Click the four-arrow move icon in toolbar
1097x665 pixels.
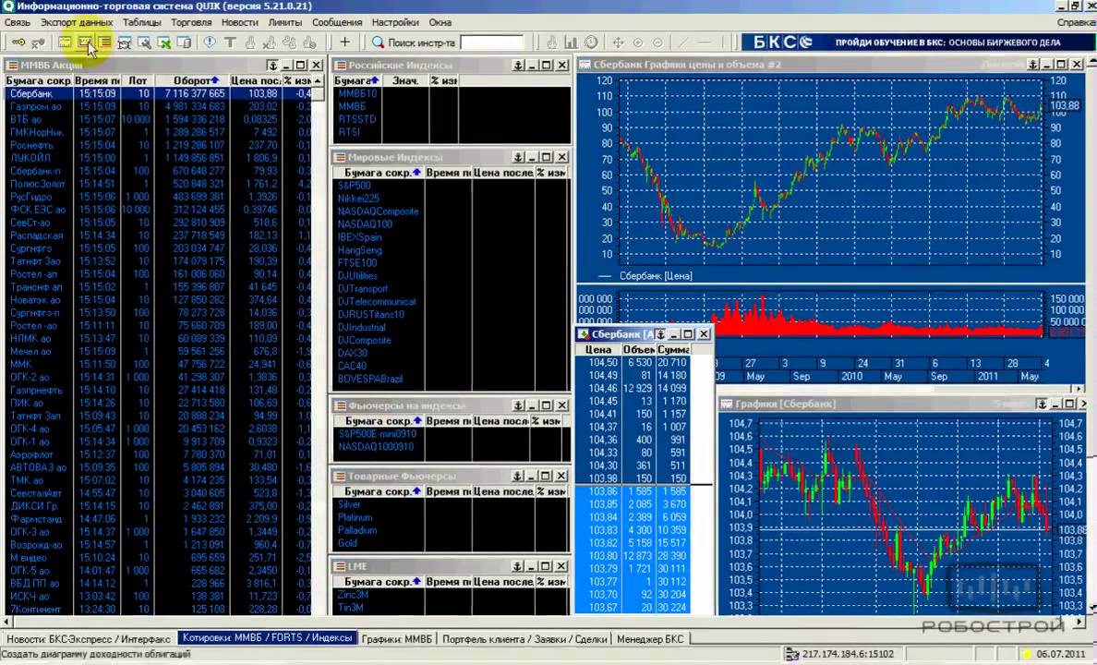(x=619, y=42)
